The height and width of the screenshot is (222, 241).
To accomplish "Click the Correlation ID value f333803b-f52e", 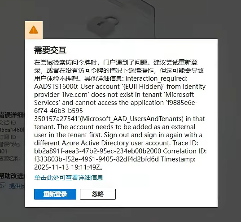I will pos(96,159).
